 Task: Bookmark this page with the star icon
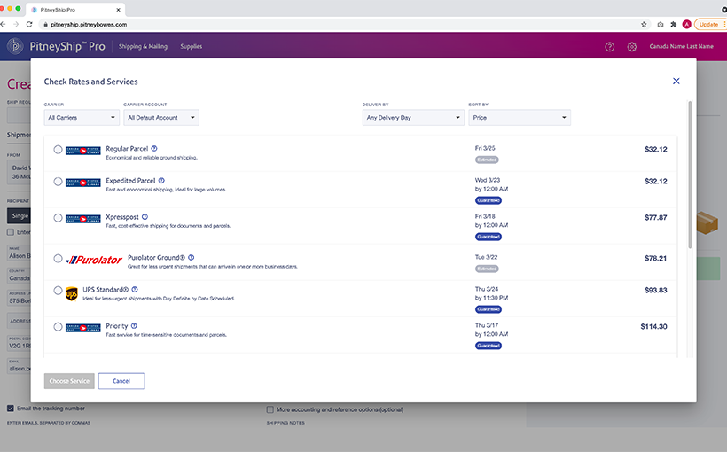point(644,25)
